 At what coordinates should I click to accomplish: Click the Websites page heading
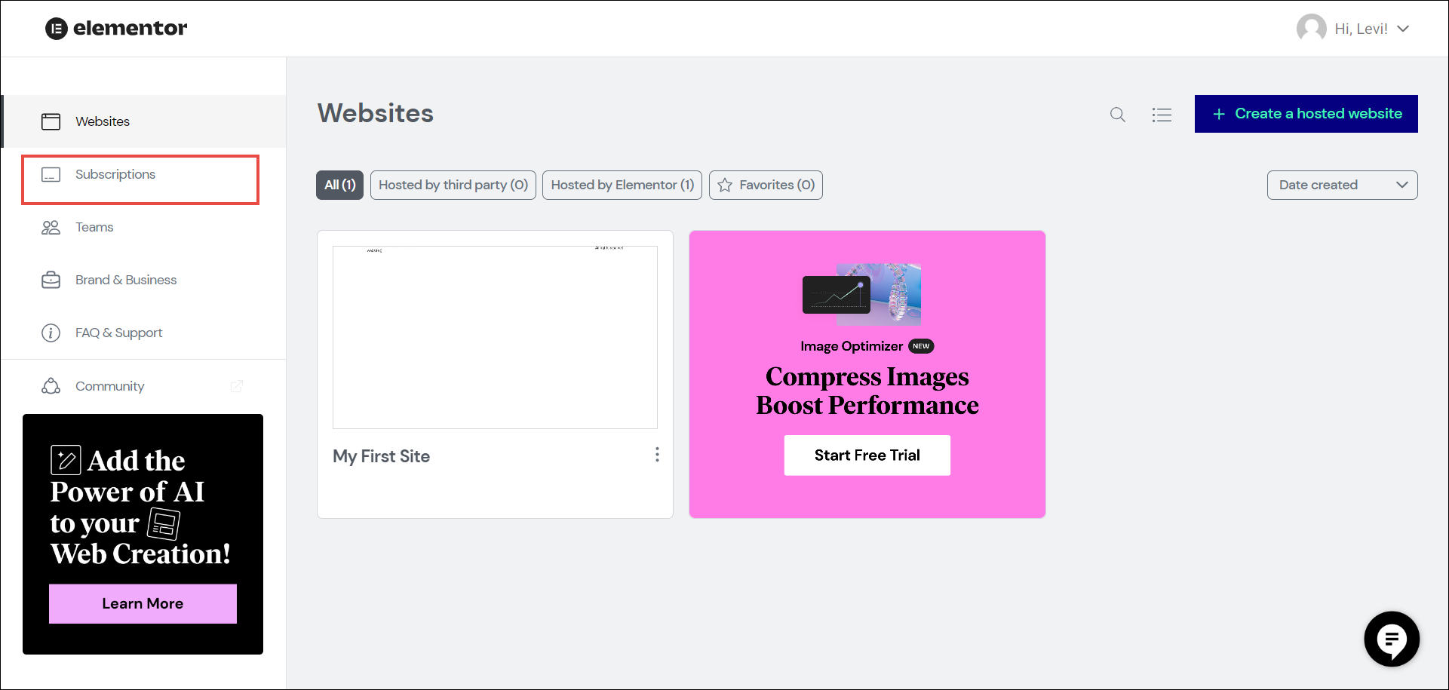point(376,113)
